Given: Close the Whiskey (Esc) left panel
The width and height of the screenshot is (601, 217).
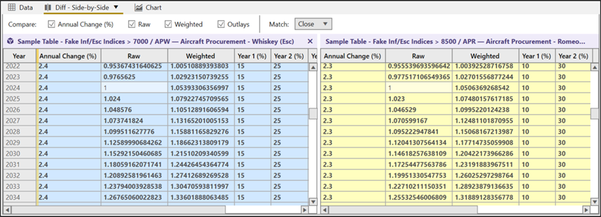Looking at the screenshot, I should coord(310,41).
